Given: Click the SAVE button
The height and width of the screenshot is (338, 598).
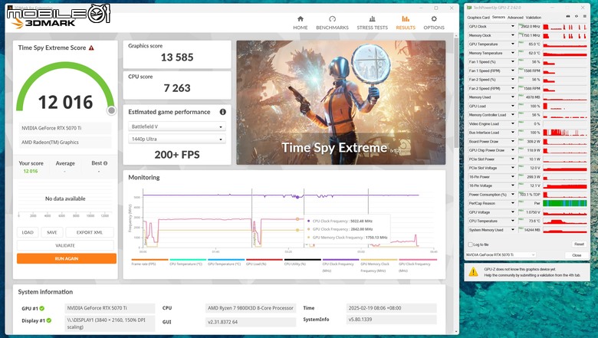Looking at the screenshot, I should click(x=52, y=232).
